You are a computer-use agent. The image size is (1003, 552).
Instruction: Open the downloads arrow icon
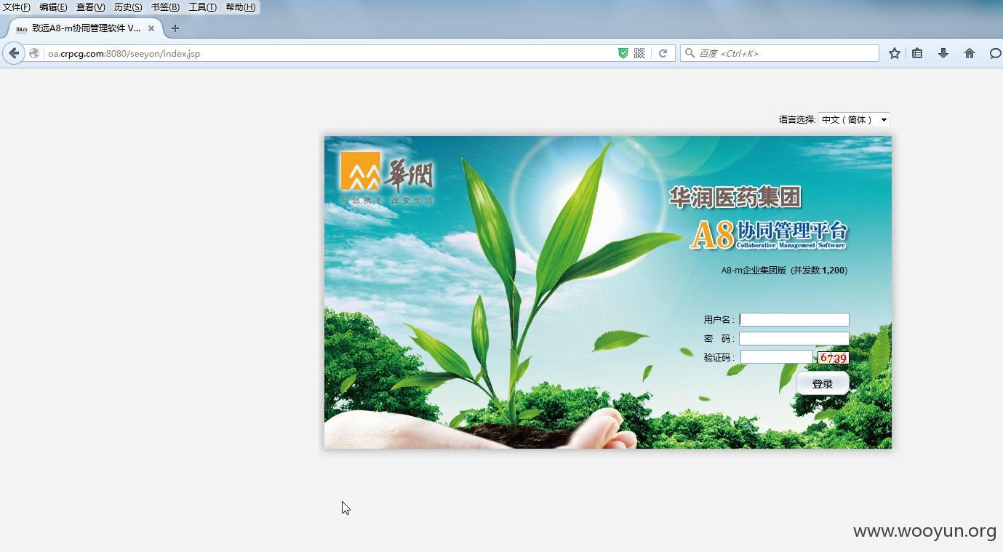click(943, 53)
